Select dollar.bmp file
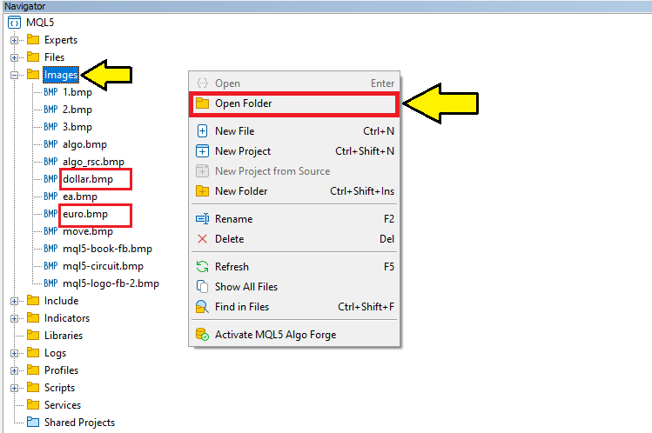This screenshot has height=433, width=652. pyautogui.click(x=88, y=179)
